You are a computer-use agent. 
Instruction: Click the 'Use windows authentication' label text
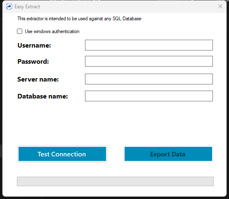(x=52, y=31)
